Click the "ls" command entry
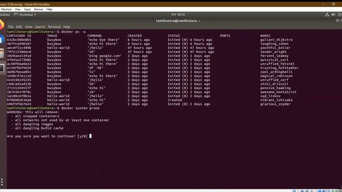The width and height of the screenshot is (342, 192). coord(91,72)
